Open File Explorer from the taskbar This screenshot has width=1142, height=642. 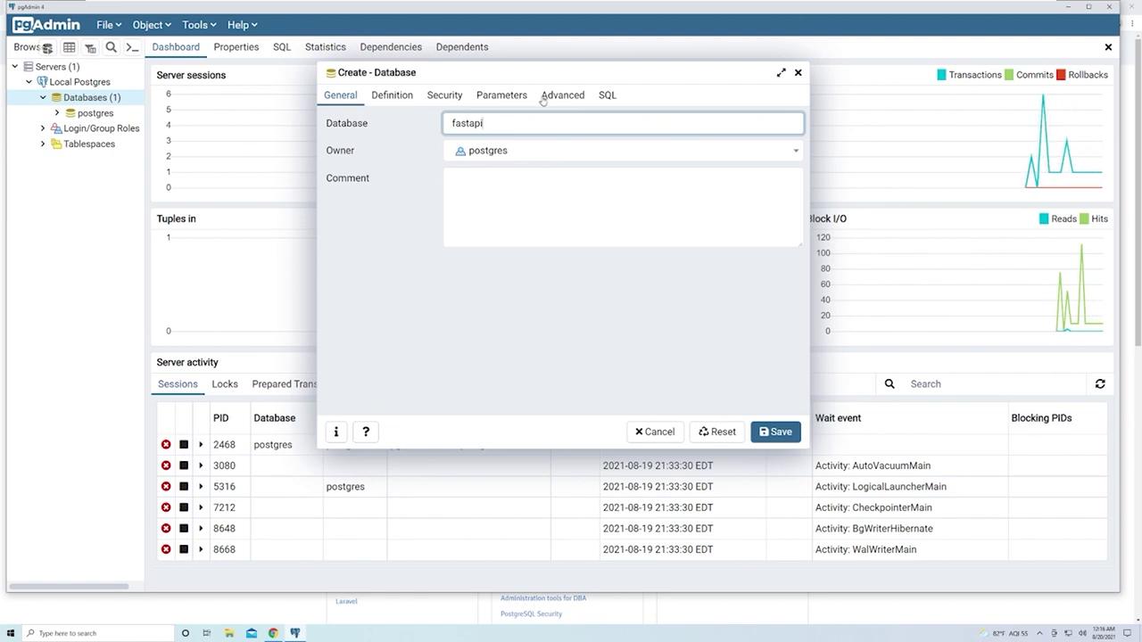(229, 633)
